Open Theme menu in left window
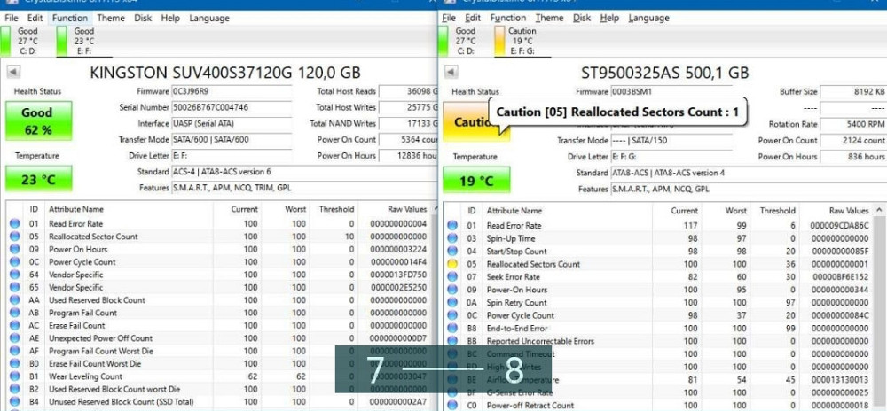This screenshot has height=411, width=887. [x=111, y=18]
